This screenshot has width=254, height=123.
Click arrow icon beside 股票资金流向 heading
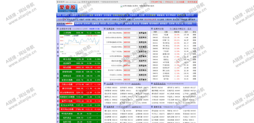pos(152,84)
